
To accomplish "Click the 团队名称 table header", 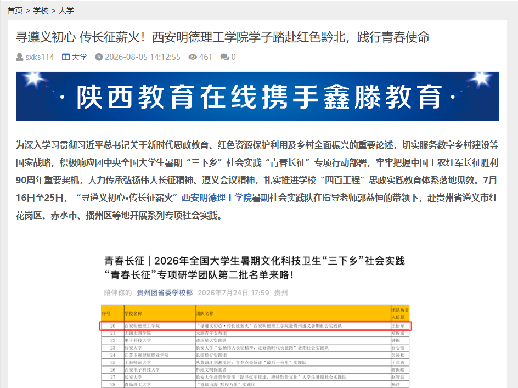I will pos(205,313).
